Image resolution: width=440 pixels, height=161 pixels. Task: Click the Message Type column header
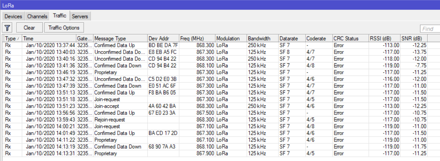click(x=120, y=39)
